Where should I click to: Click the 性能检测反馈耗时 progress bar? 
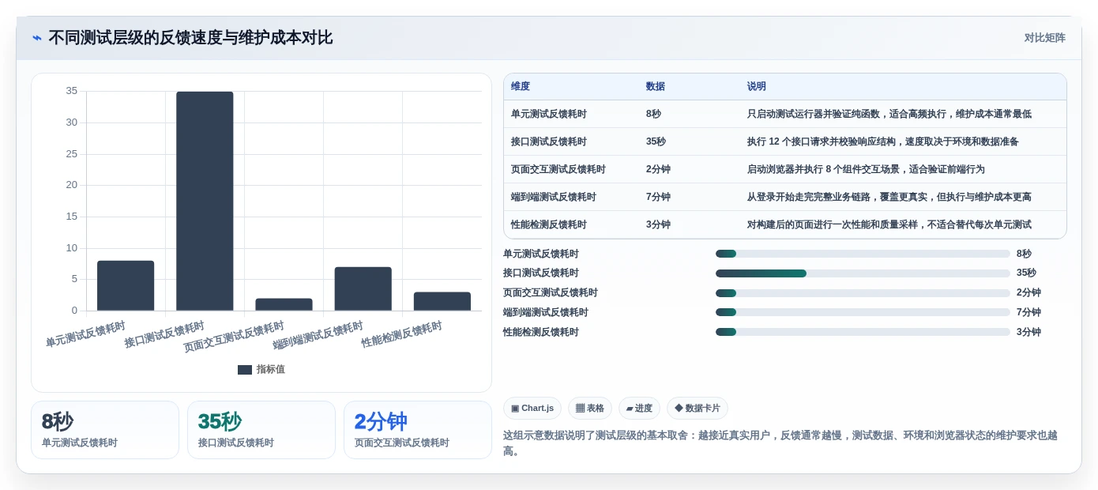tap(863, 332)
